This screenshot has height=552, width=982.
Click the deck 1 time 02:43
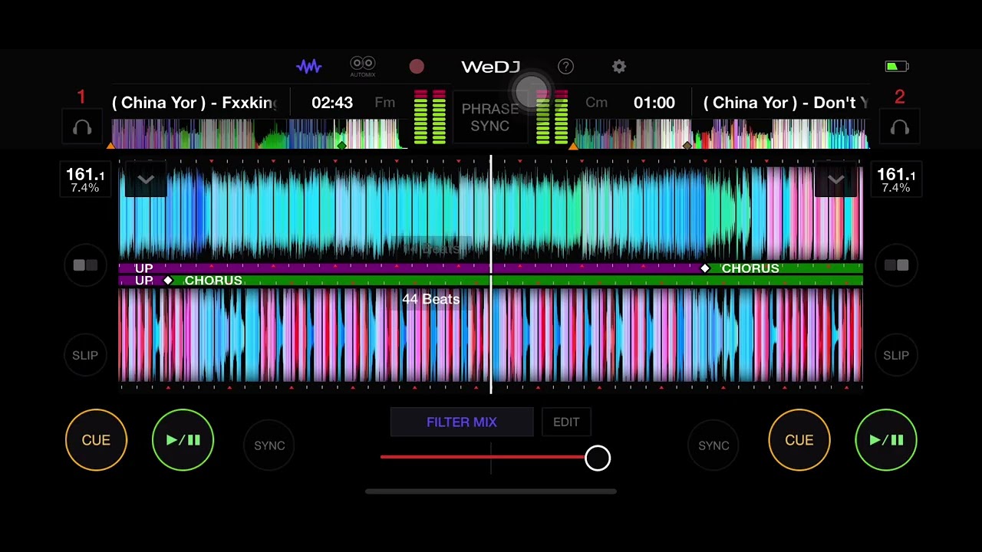point(332,103)
